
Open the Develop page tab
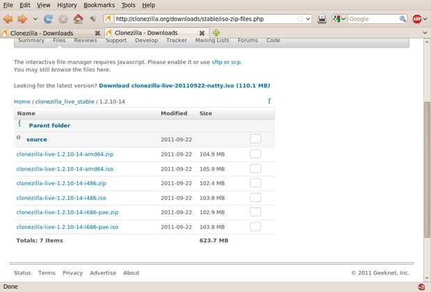[147, 40]
